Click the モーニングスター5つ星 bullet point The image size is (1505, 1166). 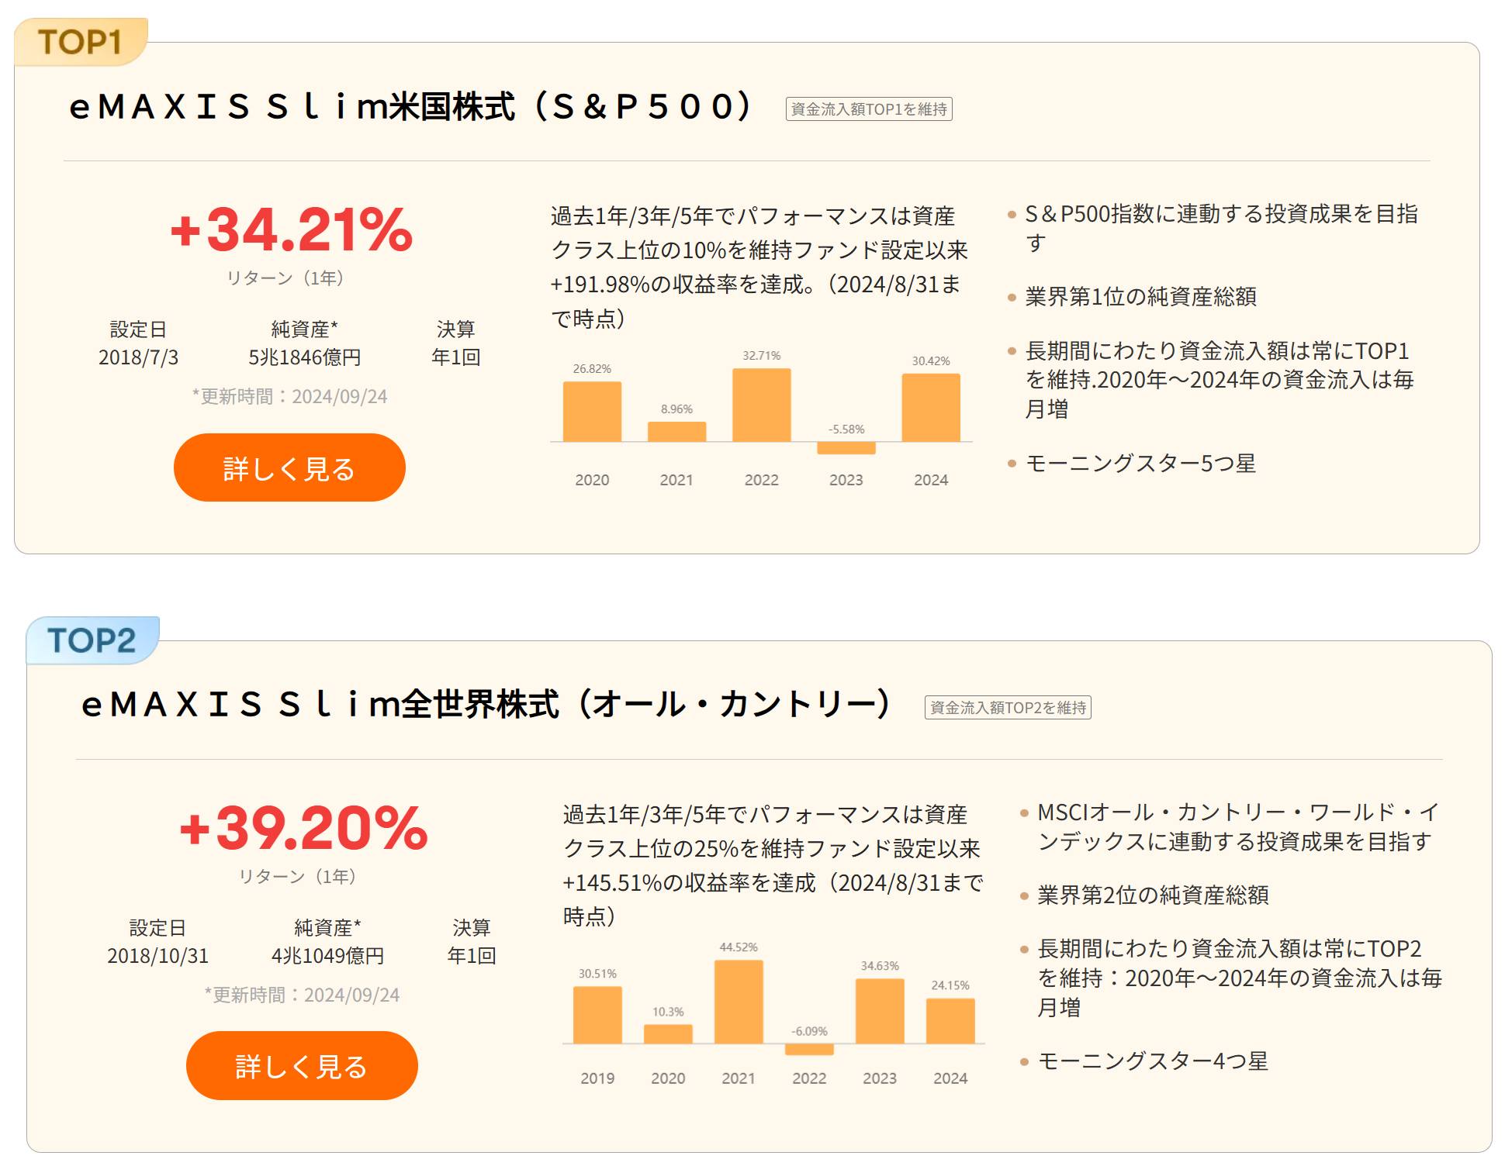(1140, 464)
